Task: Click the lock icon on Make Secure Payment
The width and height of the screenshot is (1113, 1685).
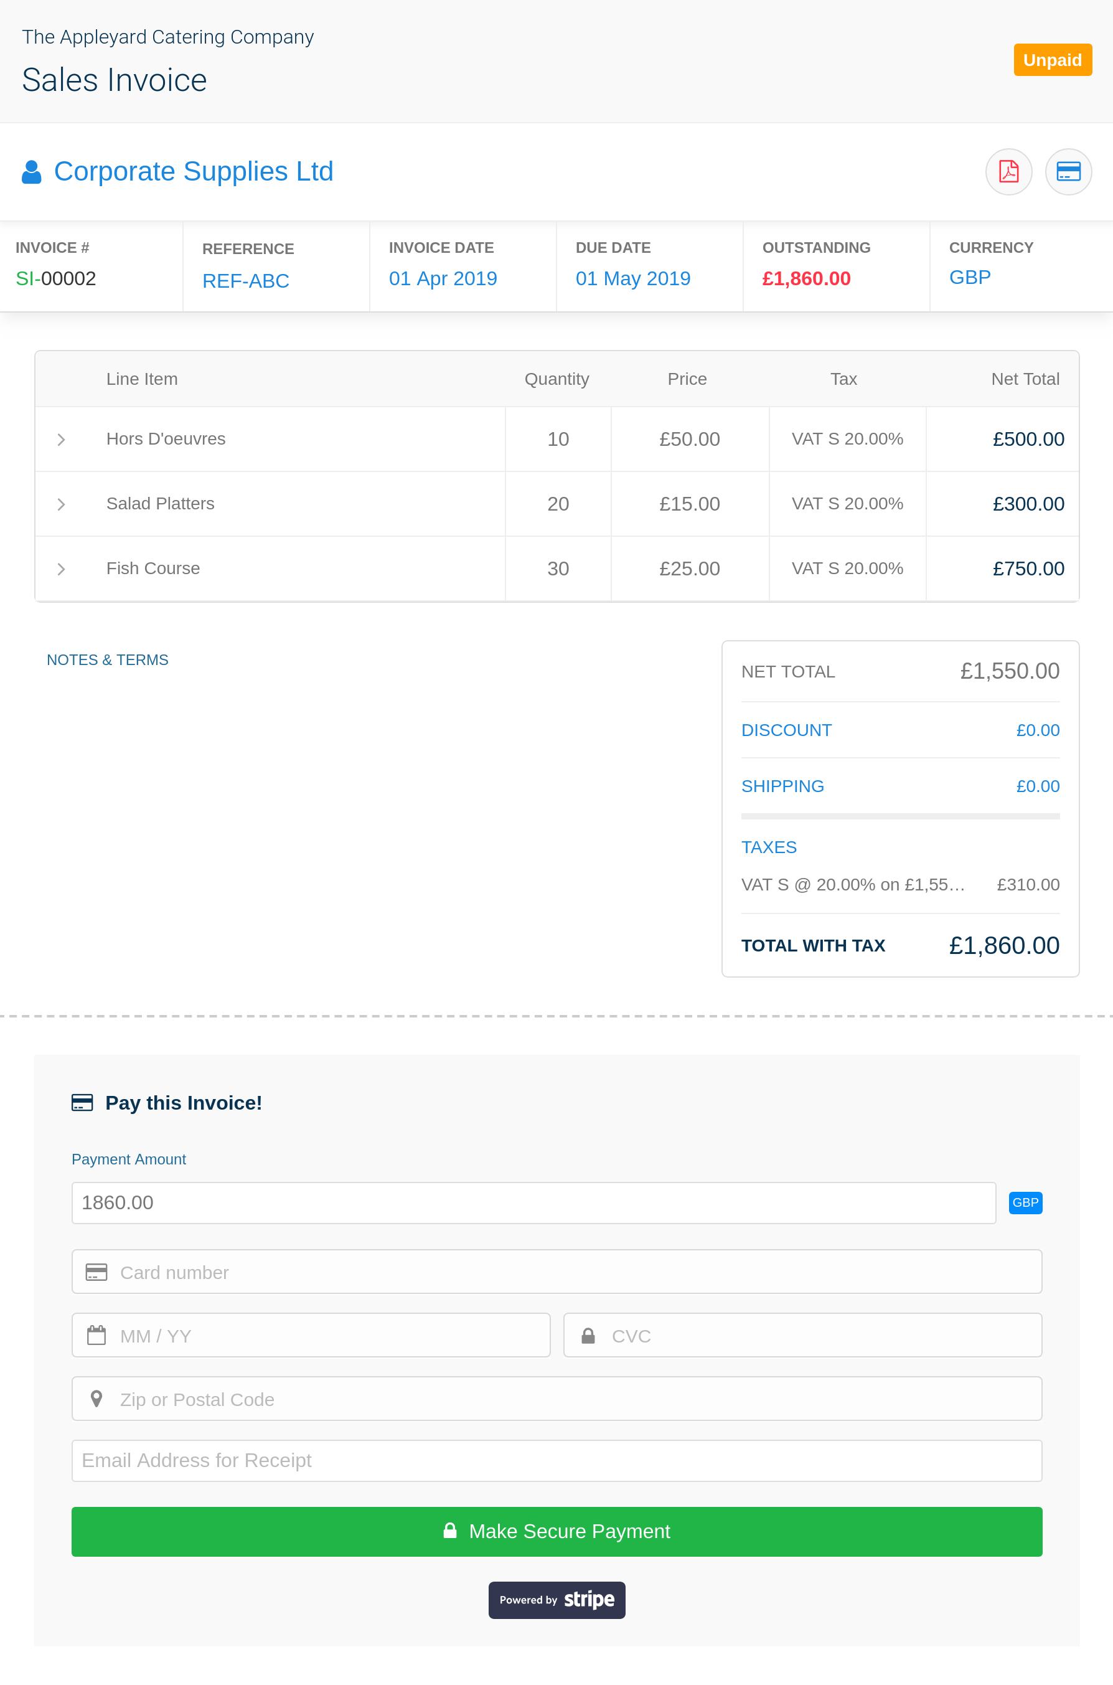Action: pos(450,1532)
